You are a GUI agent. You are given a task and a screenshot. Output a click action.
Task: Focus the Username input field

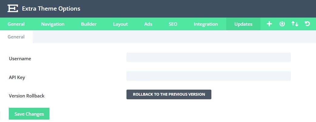pos(208,58)
